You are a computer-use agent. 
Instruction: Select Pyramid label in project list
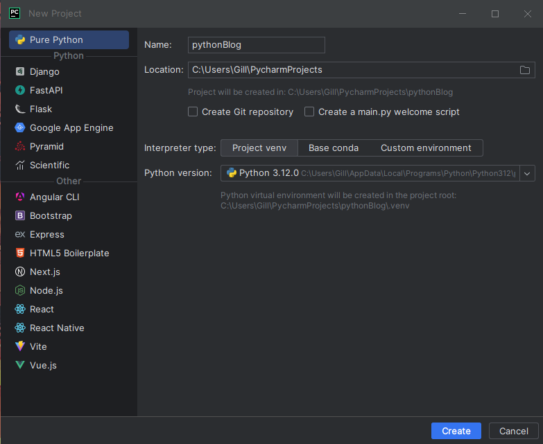tap(46, 146)
